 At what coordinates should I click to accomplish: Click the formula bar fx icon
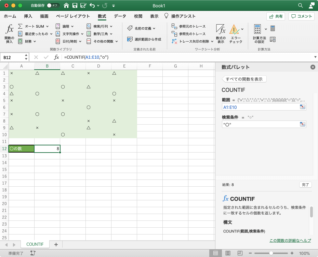[x=56, y=57]
